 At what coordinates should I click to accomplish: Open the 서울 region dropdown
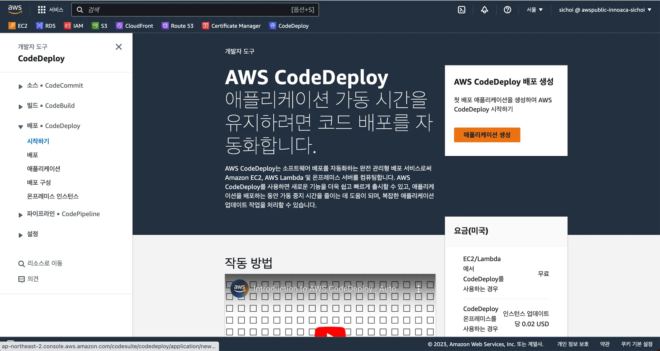coord(534,10)
